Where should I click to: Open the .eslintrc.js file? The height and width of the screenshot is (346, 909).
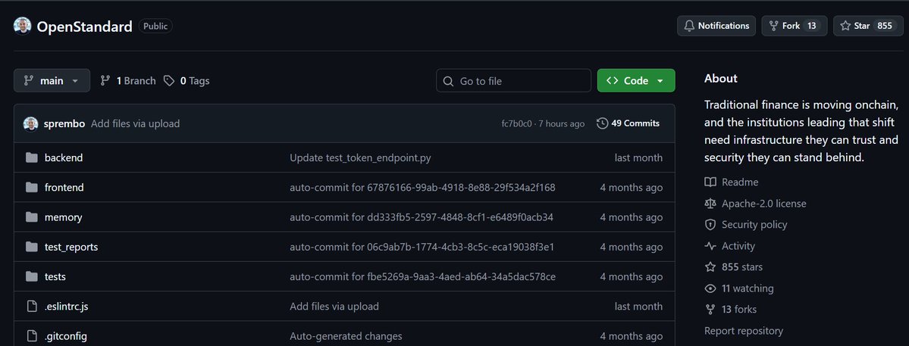tap(66, 306)
